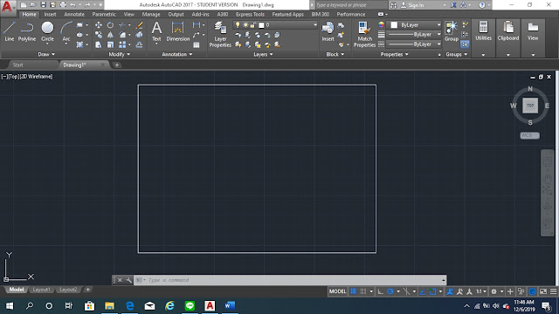
Task: Switch to the Layout1 tab
Action: [41, 290]
